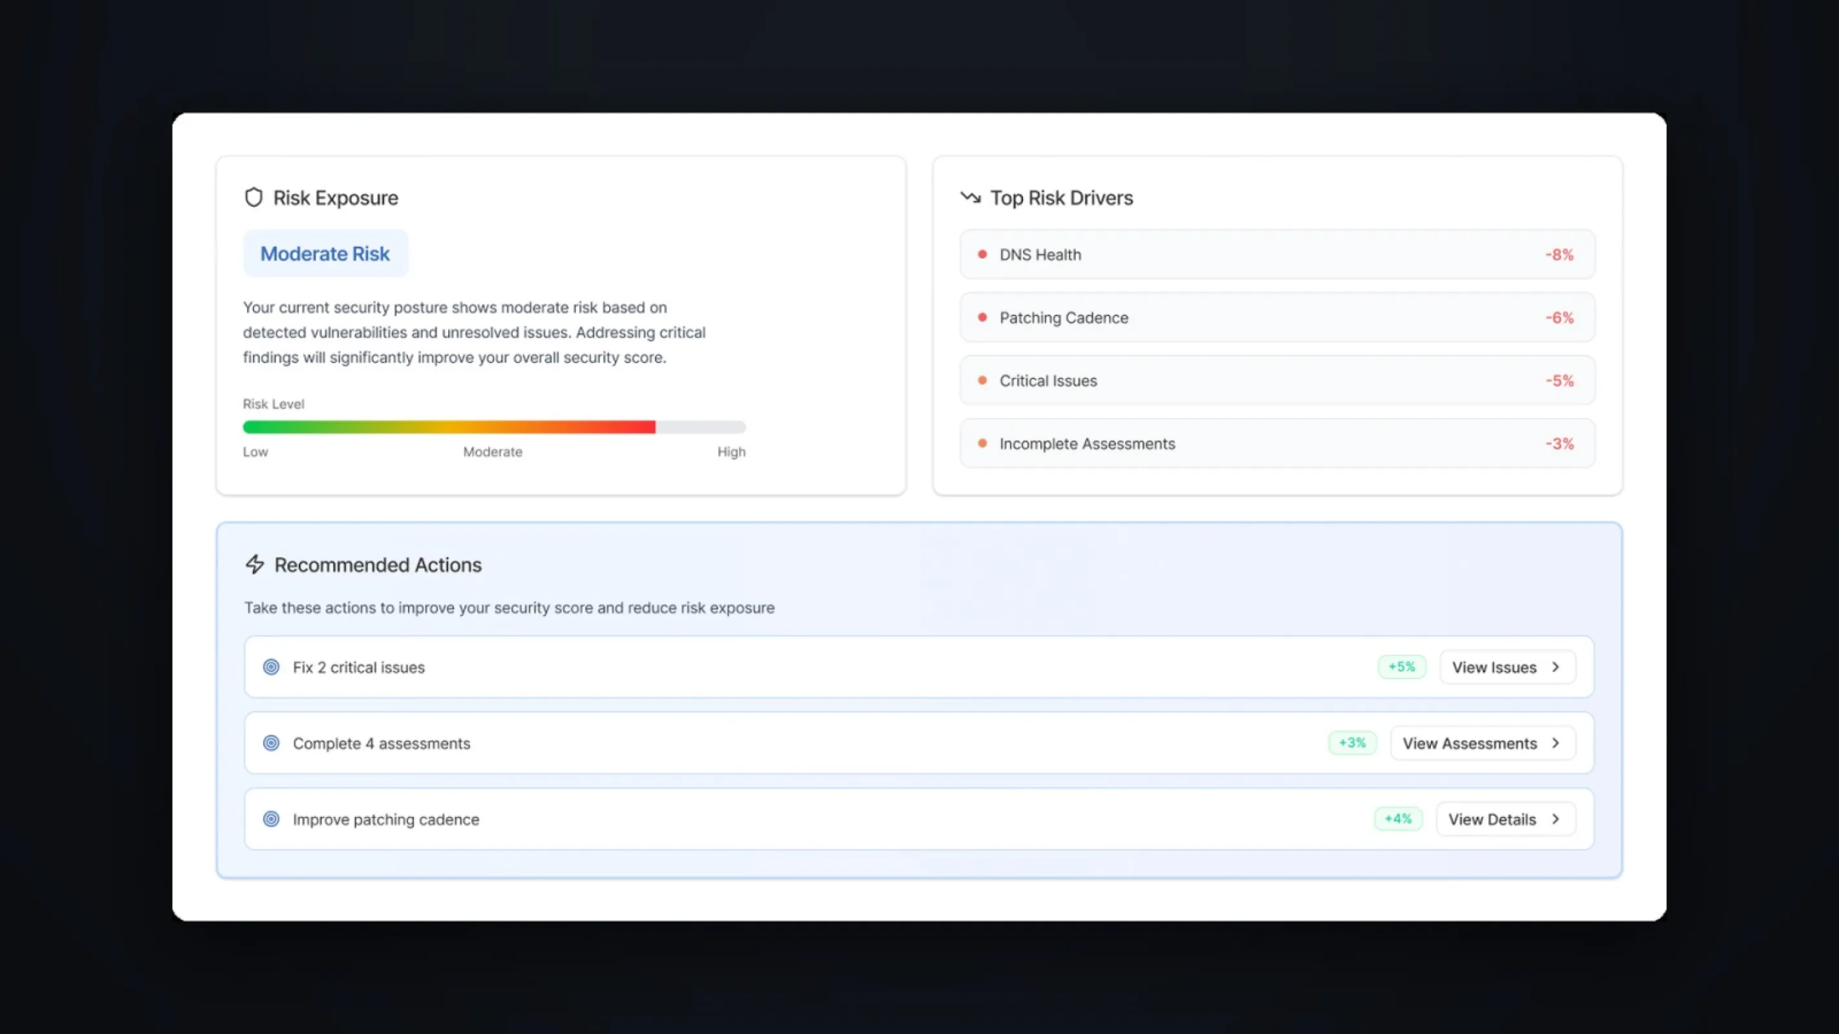Click the -3% value for Incomplete Assessments

[x=1559, y=444]
